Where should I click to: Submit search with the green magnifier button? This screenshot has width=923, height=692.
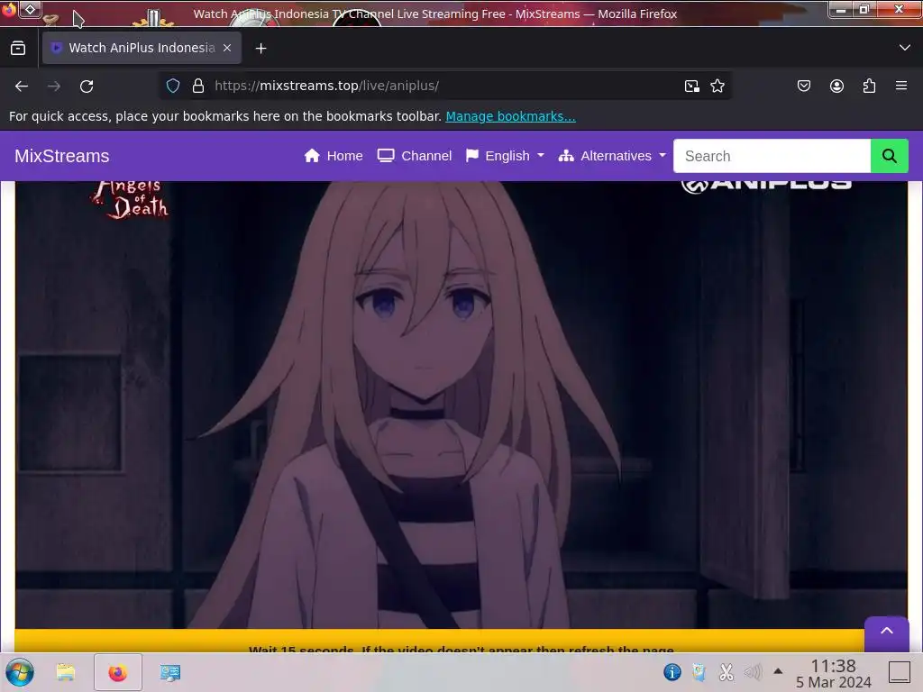[889, 156]
